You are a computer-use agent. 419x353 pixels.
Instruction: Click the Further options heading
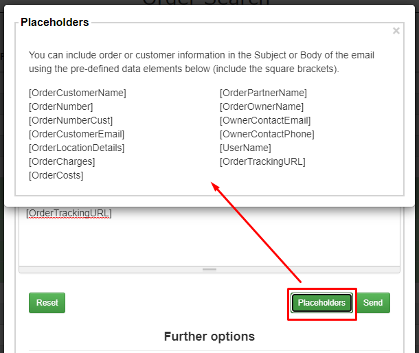point(209,337)
